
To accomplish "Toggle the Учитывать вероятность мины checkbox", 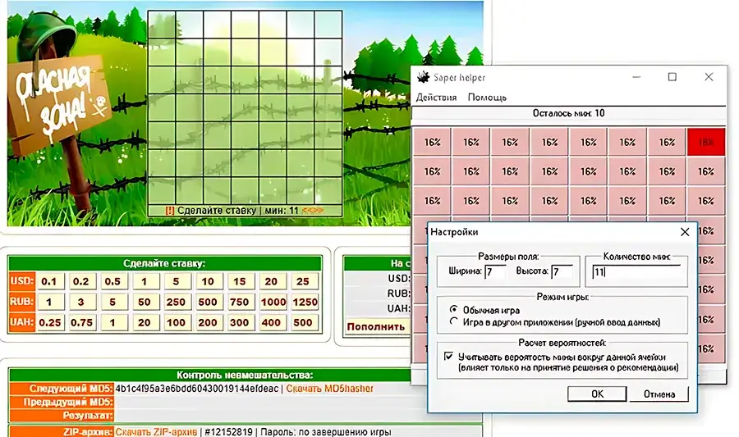I will click(x=448, y=356).
